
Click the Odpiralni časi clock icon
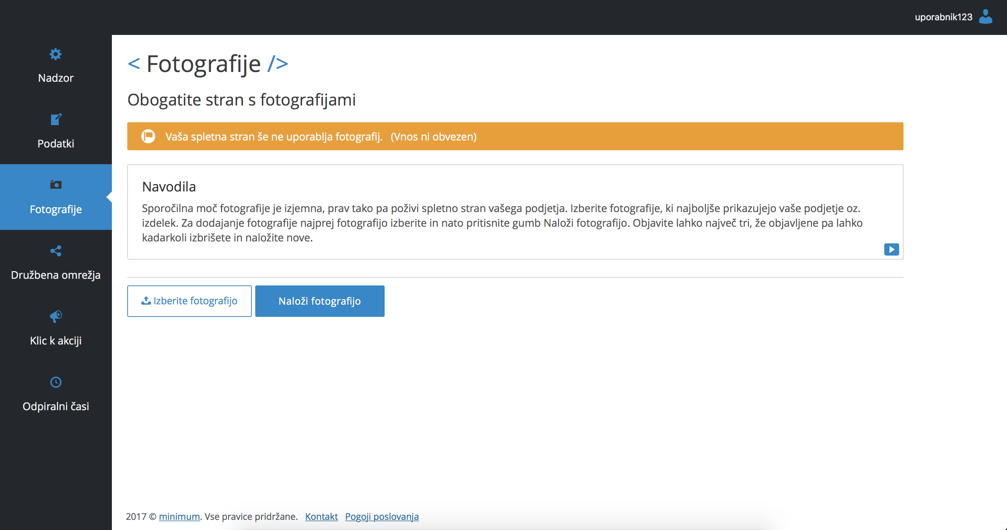[56, 382]
